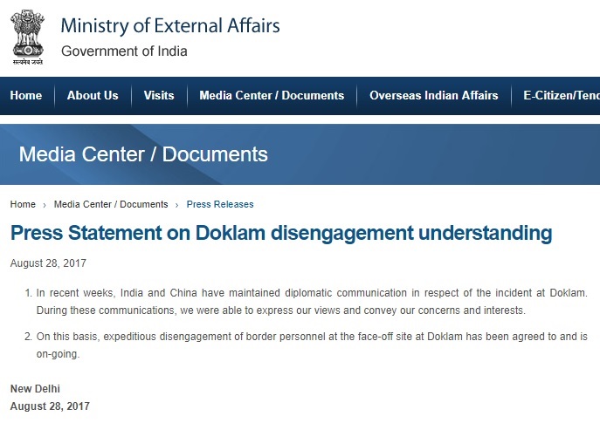Screen dimensions: 600x423
Task: Click the breadcrumb chevron after Home
Action: pos(45,205)
